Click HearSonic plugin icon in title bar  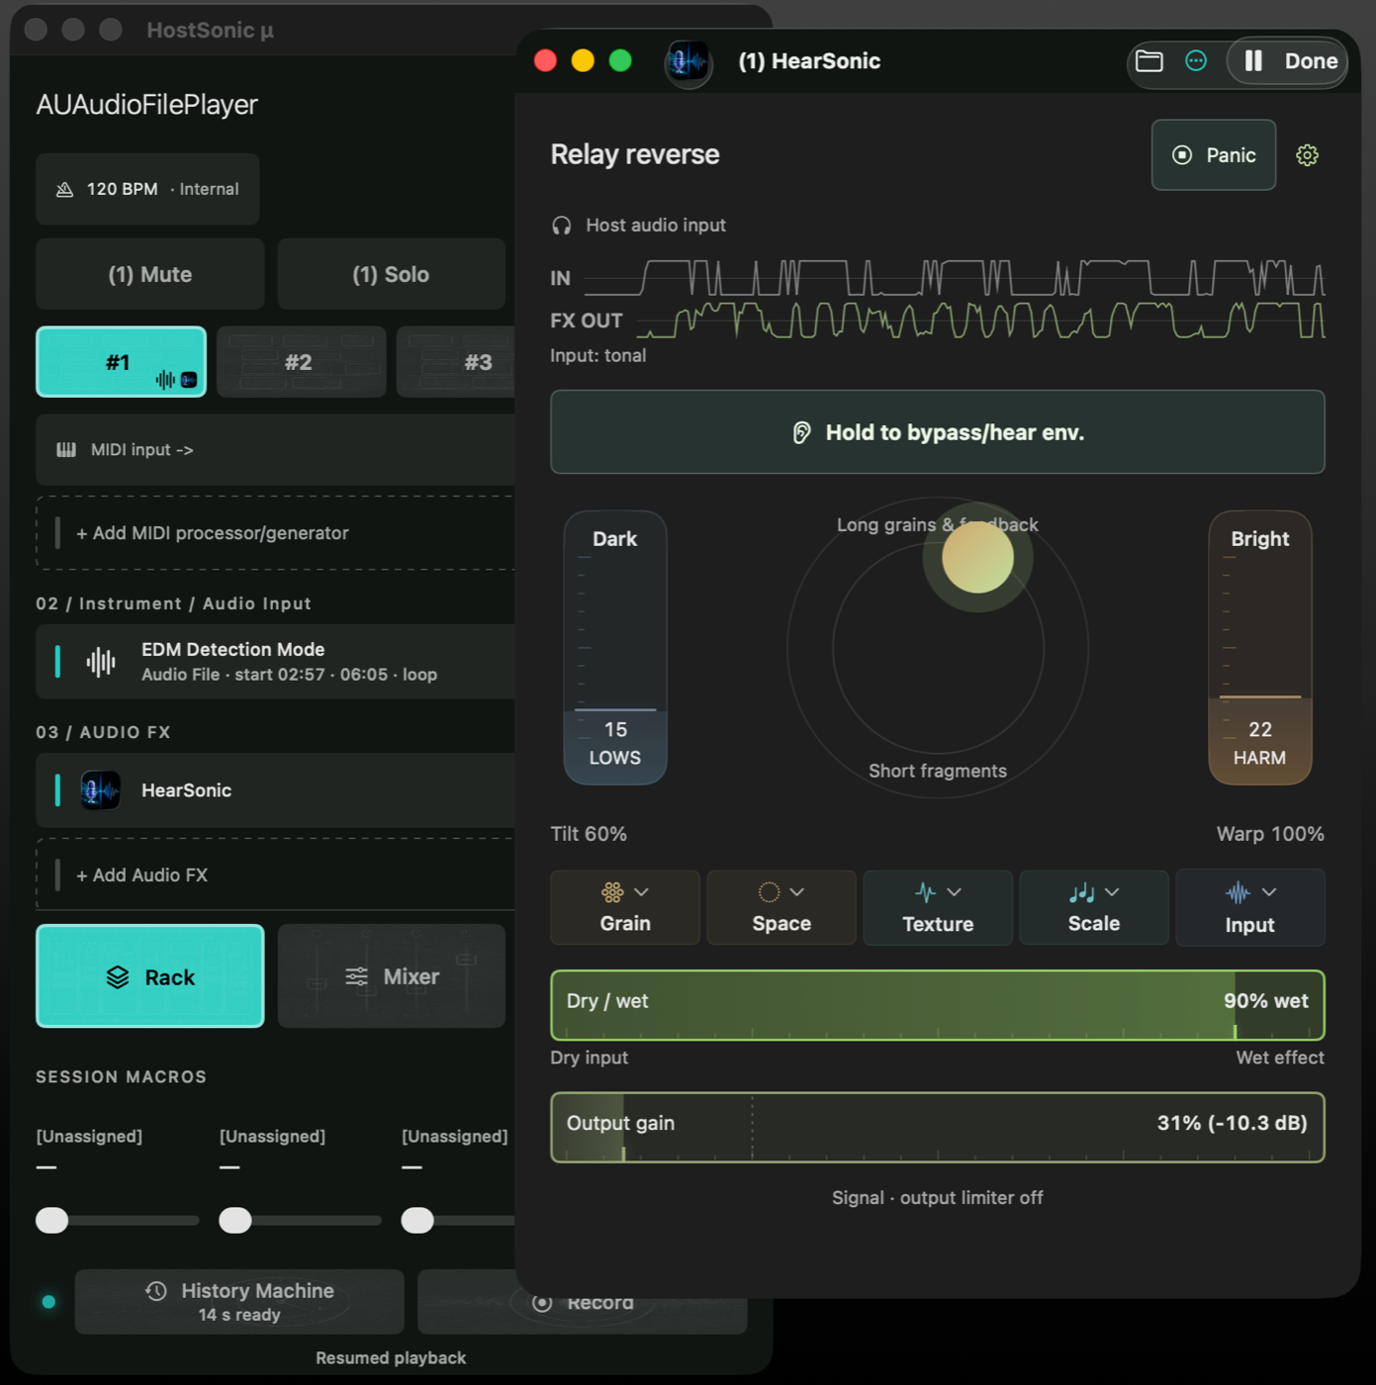pos(688,62)
